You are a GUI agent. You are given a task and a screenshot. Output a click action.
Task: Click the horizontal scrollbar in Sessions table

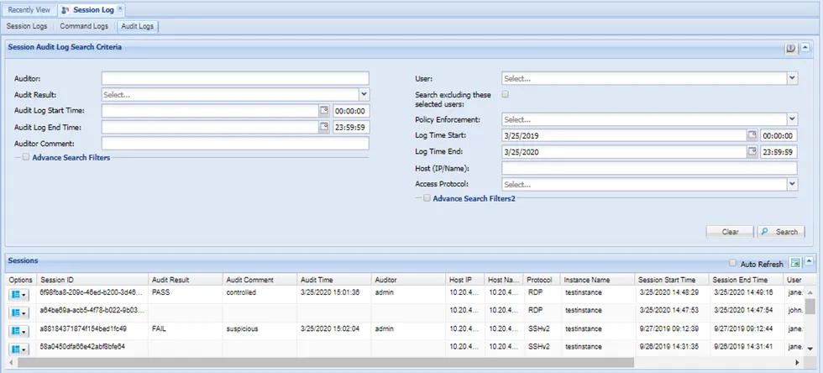pyautogui.click(x=326, y=362)
